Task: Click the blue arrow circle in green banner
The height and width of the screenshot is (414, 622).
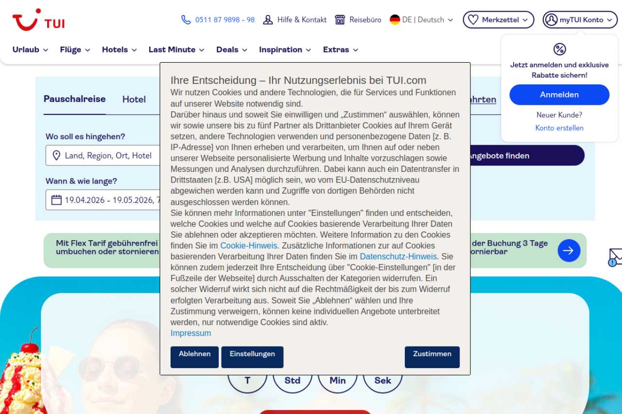Action: 569,250
